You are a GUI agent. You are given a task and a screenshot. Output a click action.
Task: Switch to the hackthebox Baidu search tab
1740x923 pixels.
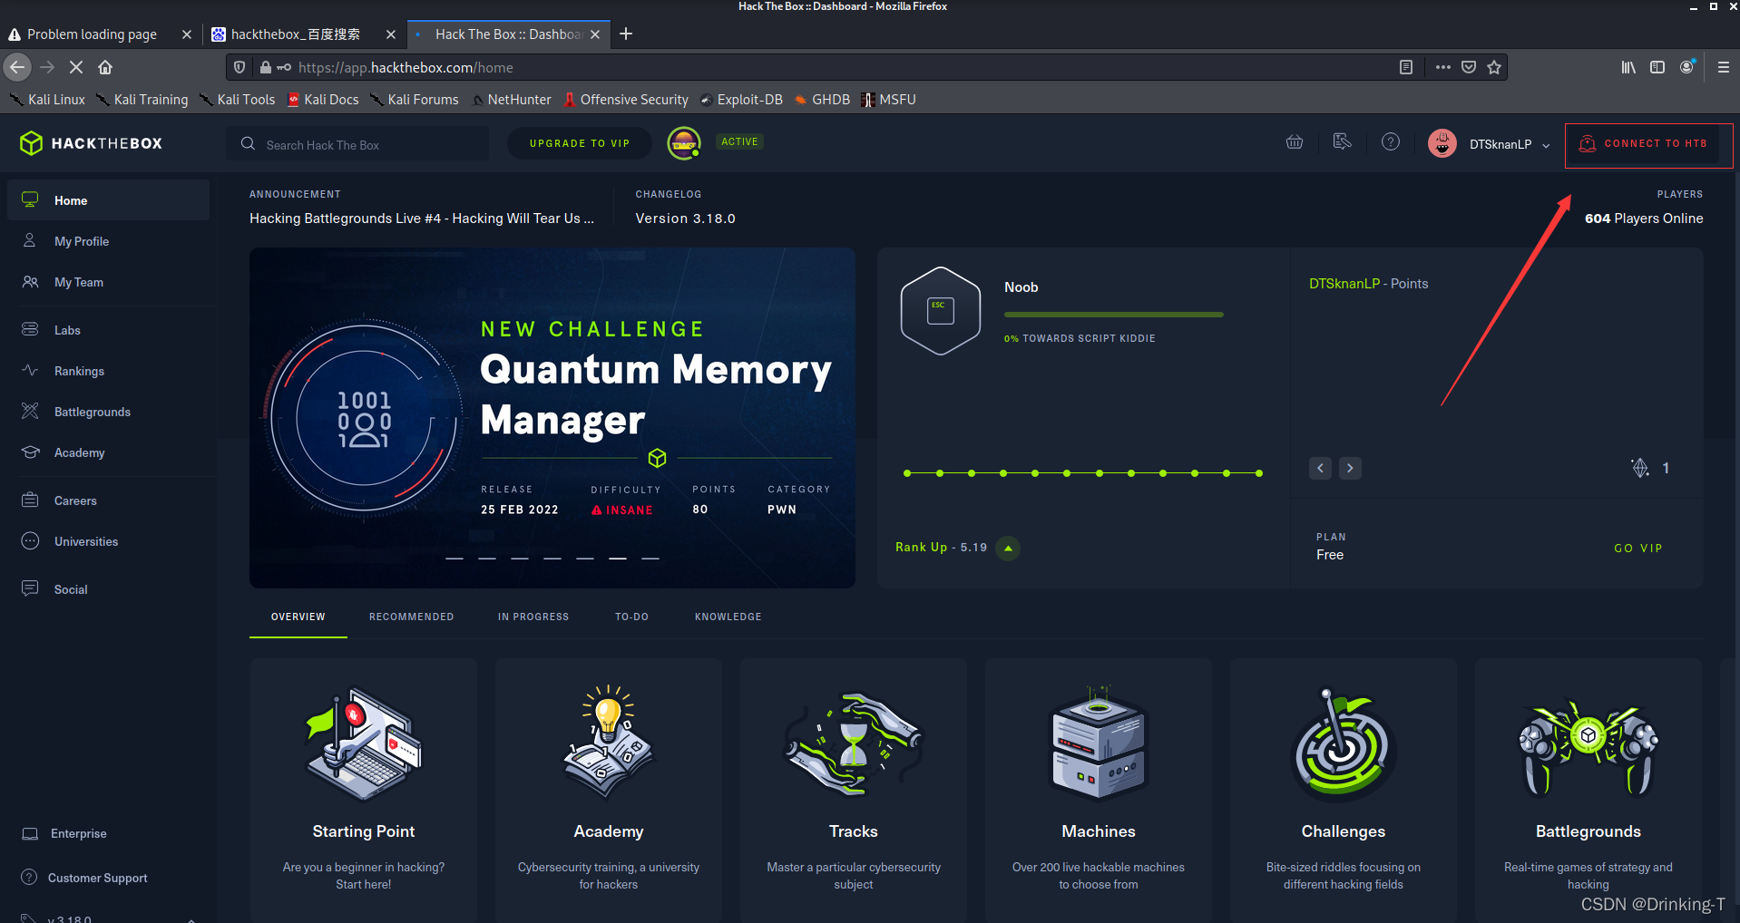[x=295, y=34]
